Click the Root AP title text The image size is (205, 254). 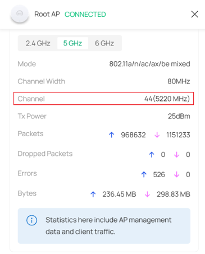[47, 14]
